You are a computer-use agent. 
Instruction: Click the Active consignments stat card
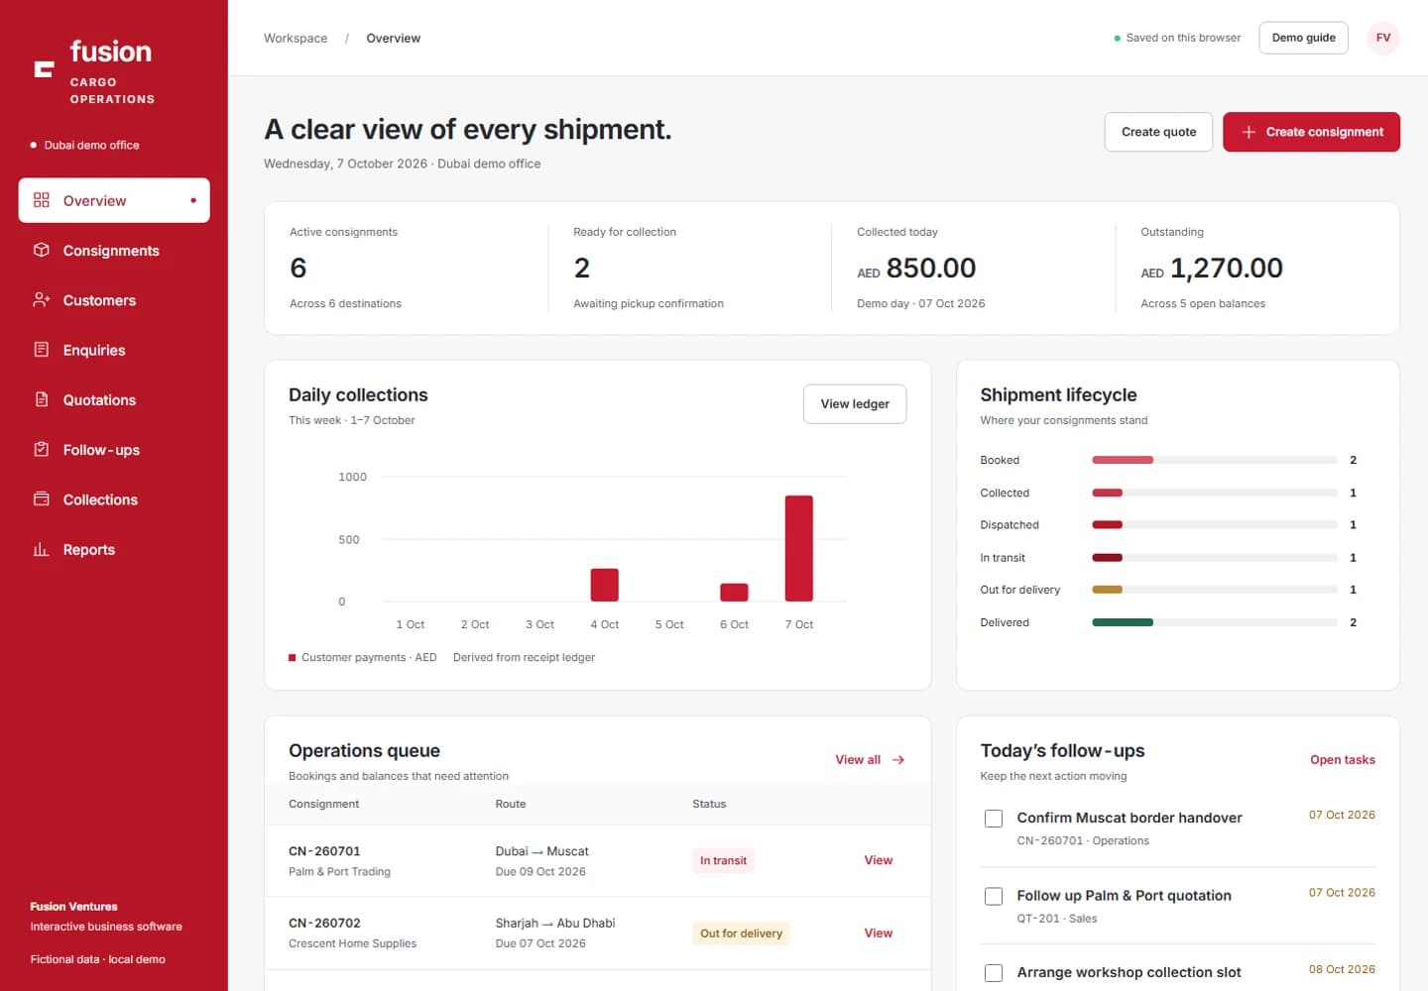406,268
